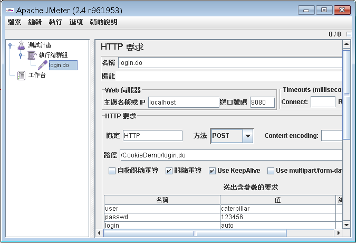
Task: Open the 輔助說明 menu
Action: tap(103, 22)
